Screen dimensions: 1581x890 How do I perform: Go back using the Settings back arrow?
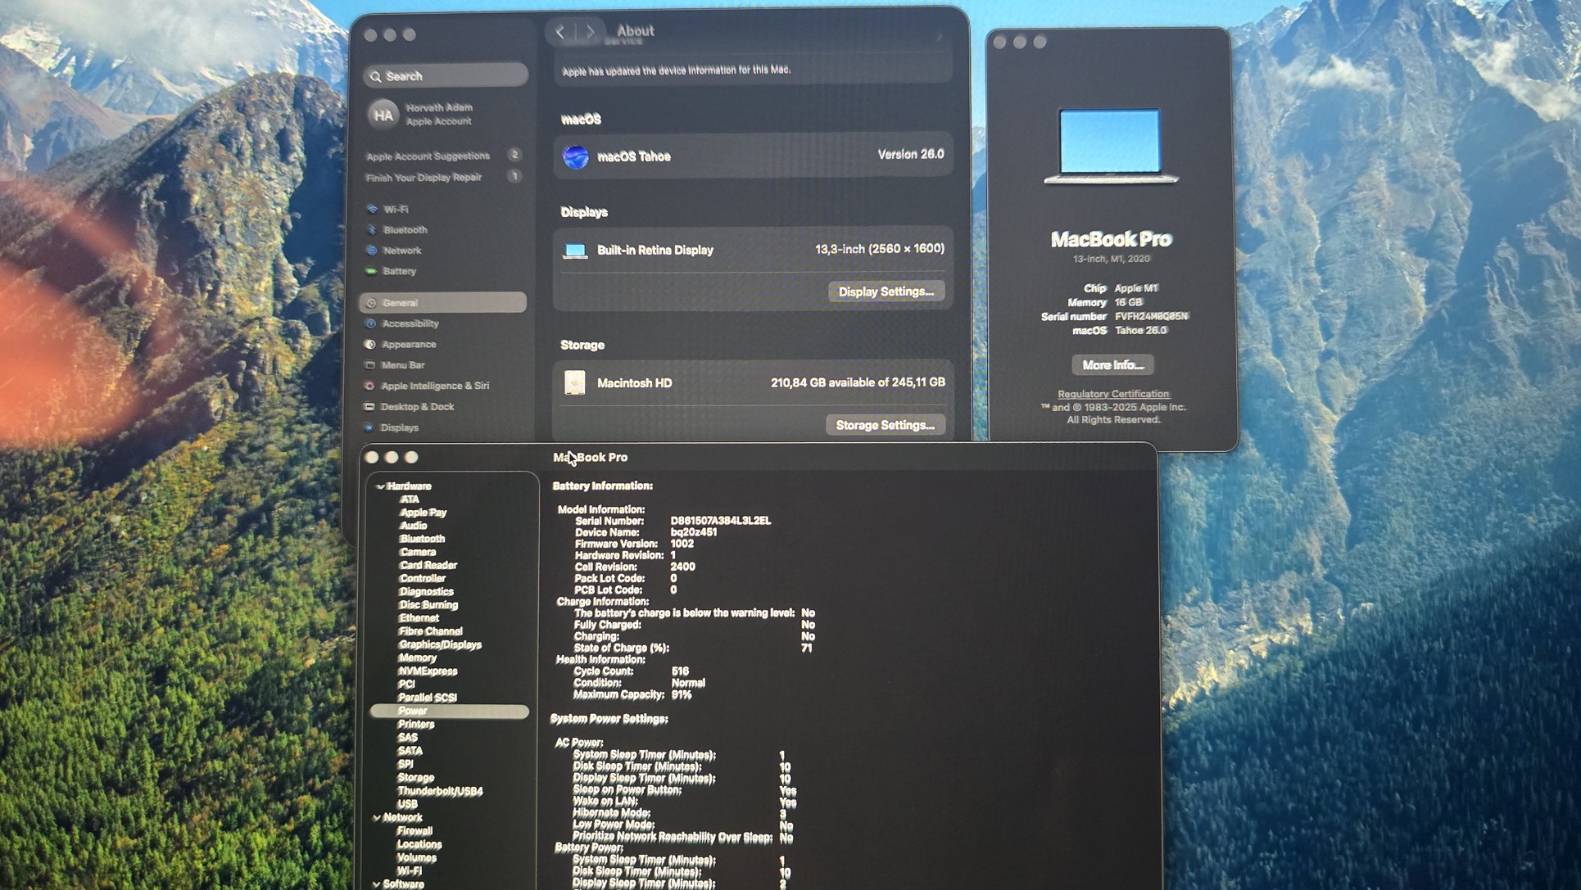(560, 32)
